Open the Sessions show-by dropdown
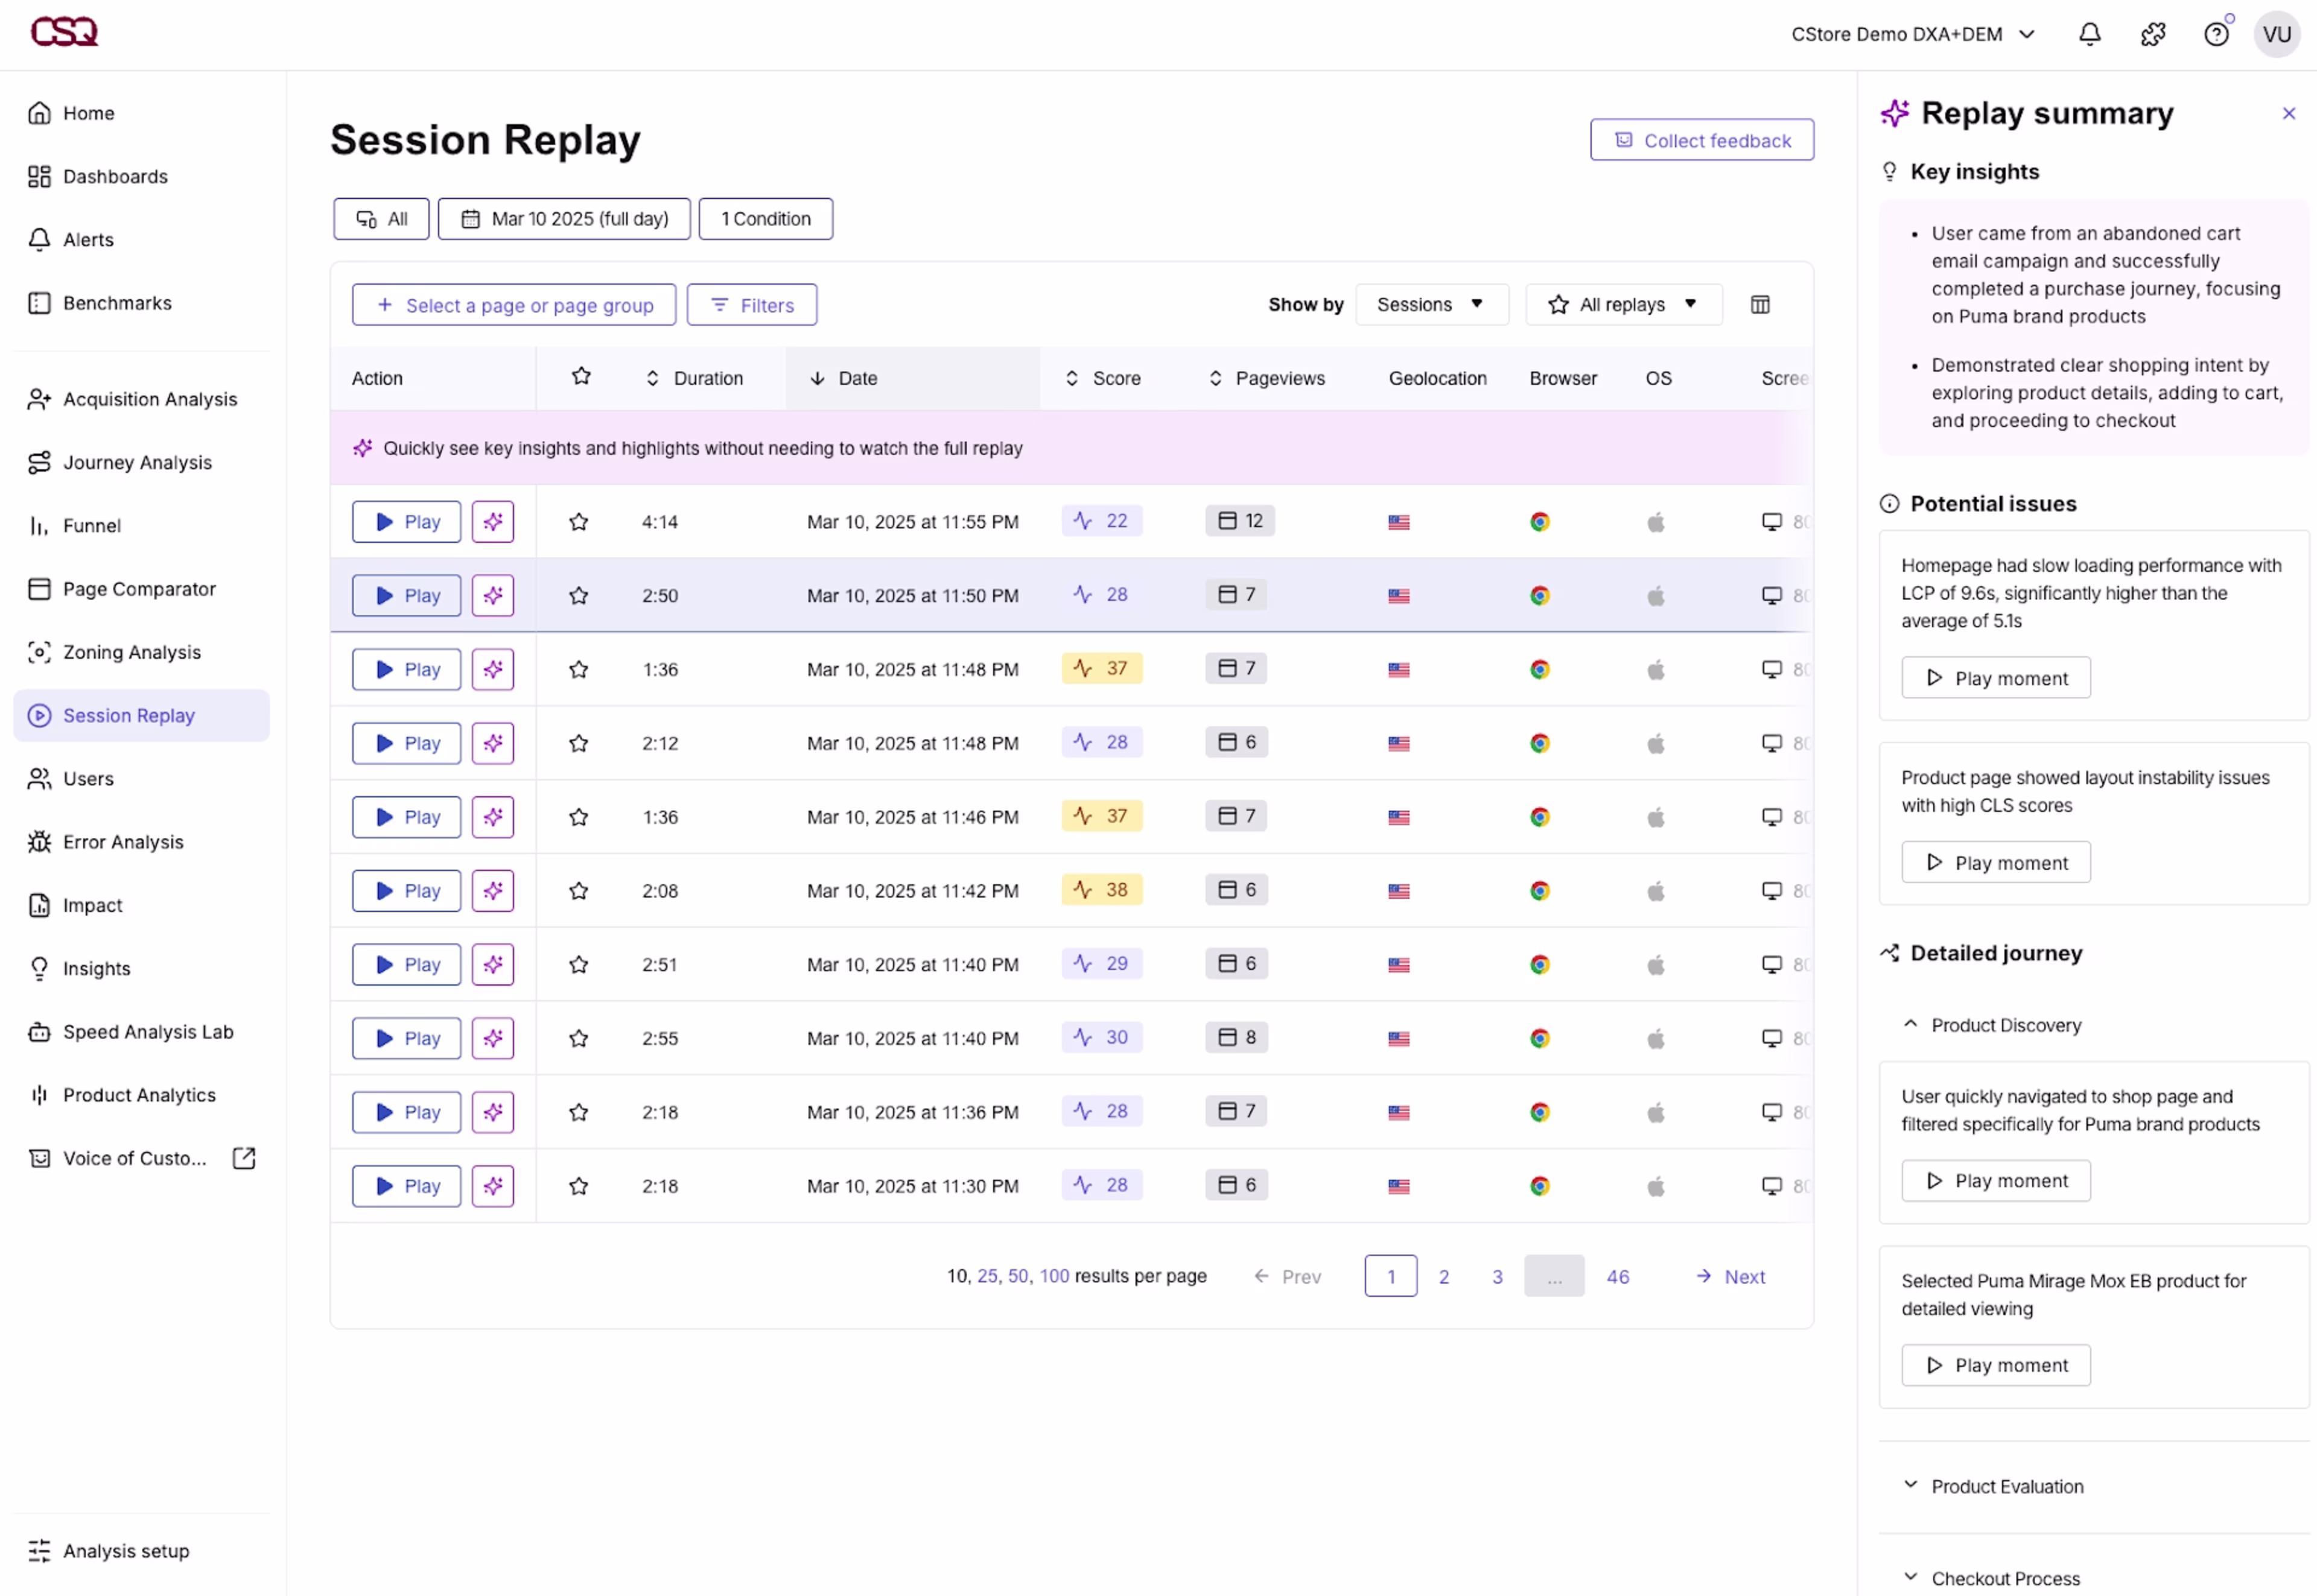Image resolution: width=2317 pixels, height=1596 pixels. 1431,305
